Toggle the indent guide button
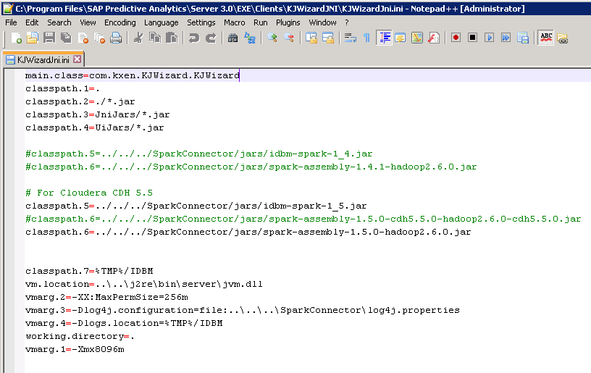Viewport: 591px width, 373px height. point(384,38)
